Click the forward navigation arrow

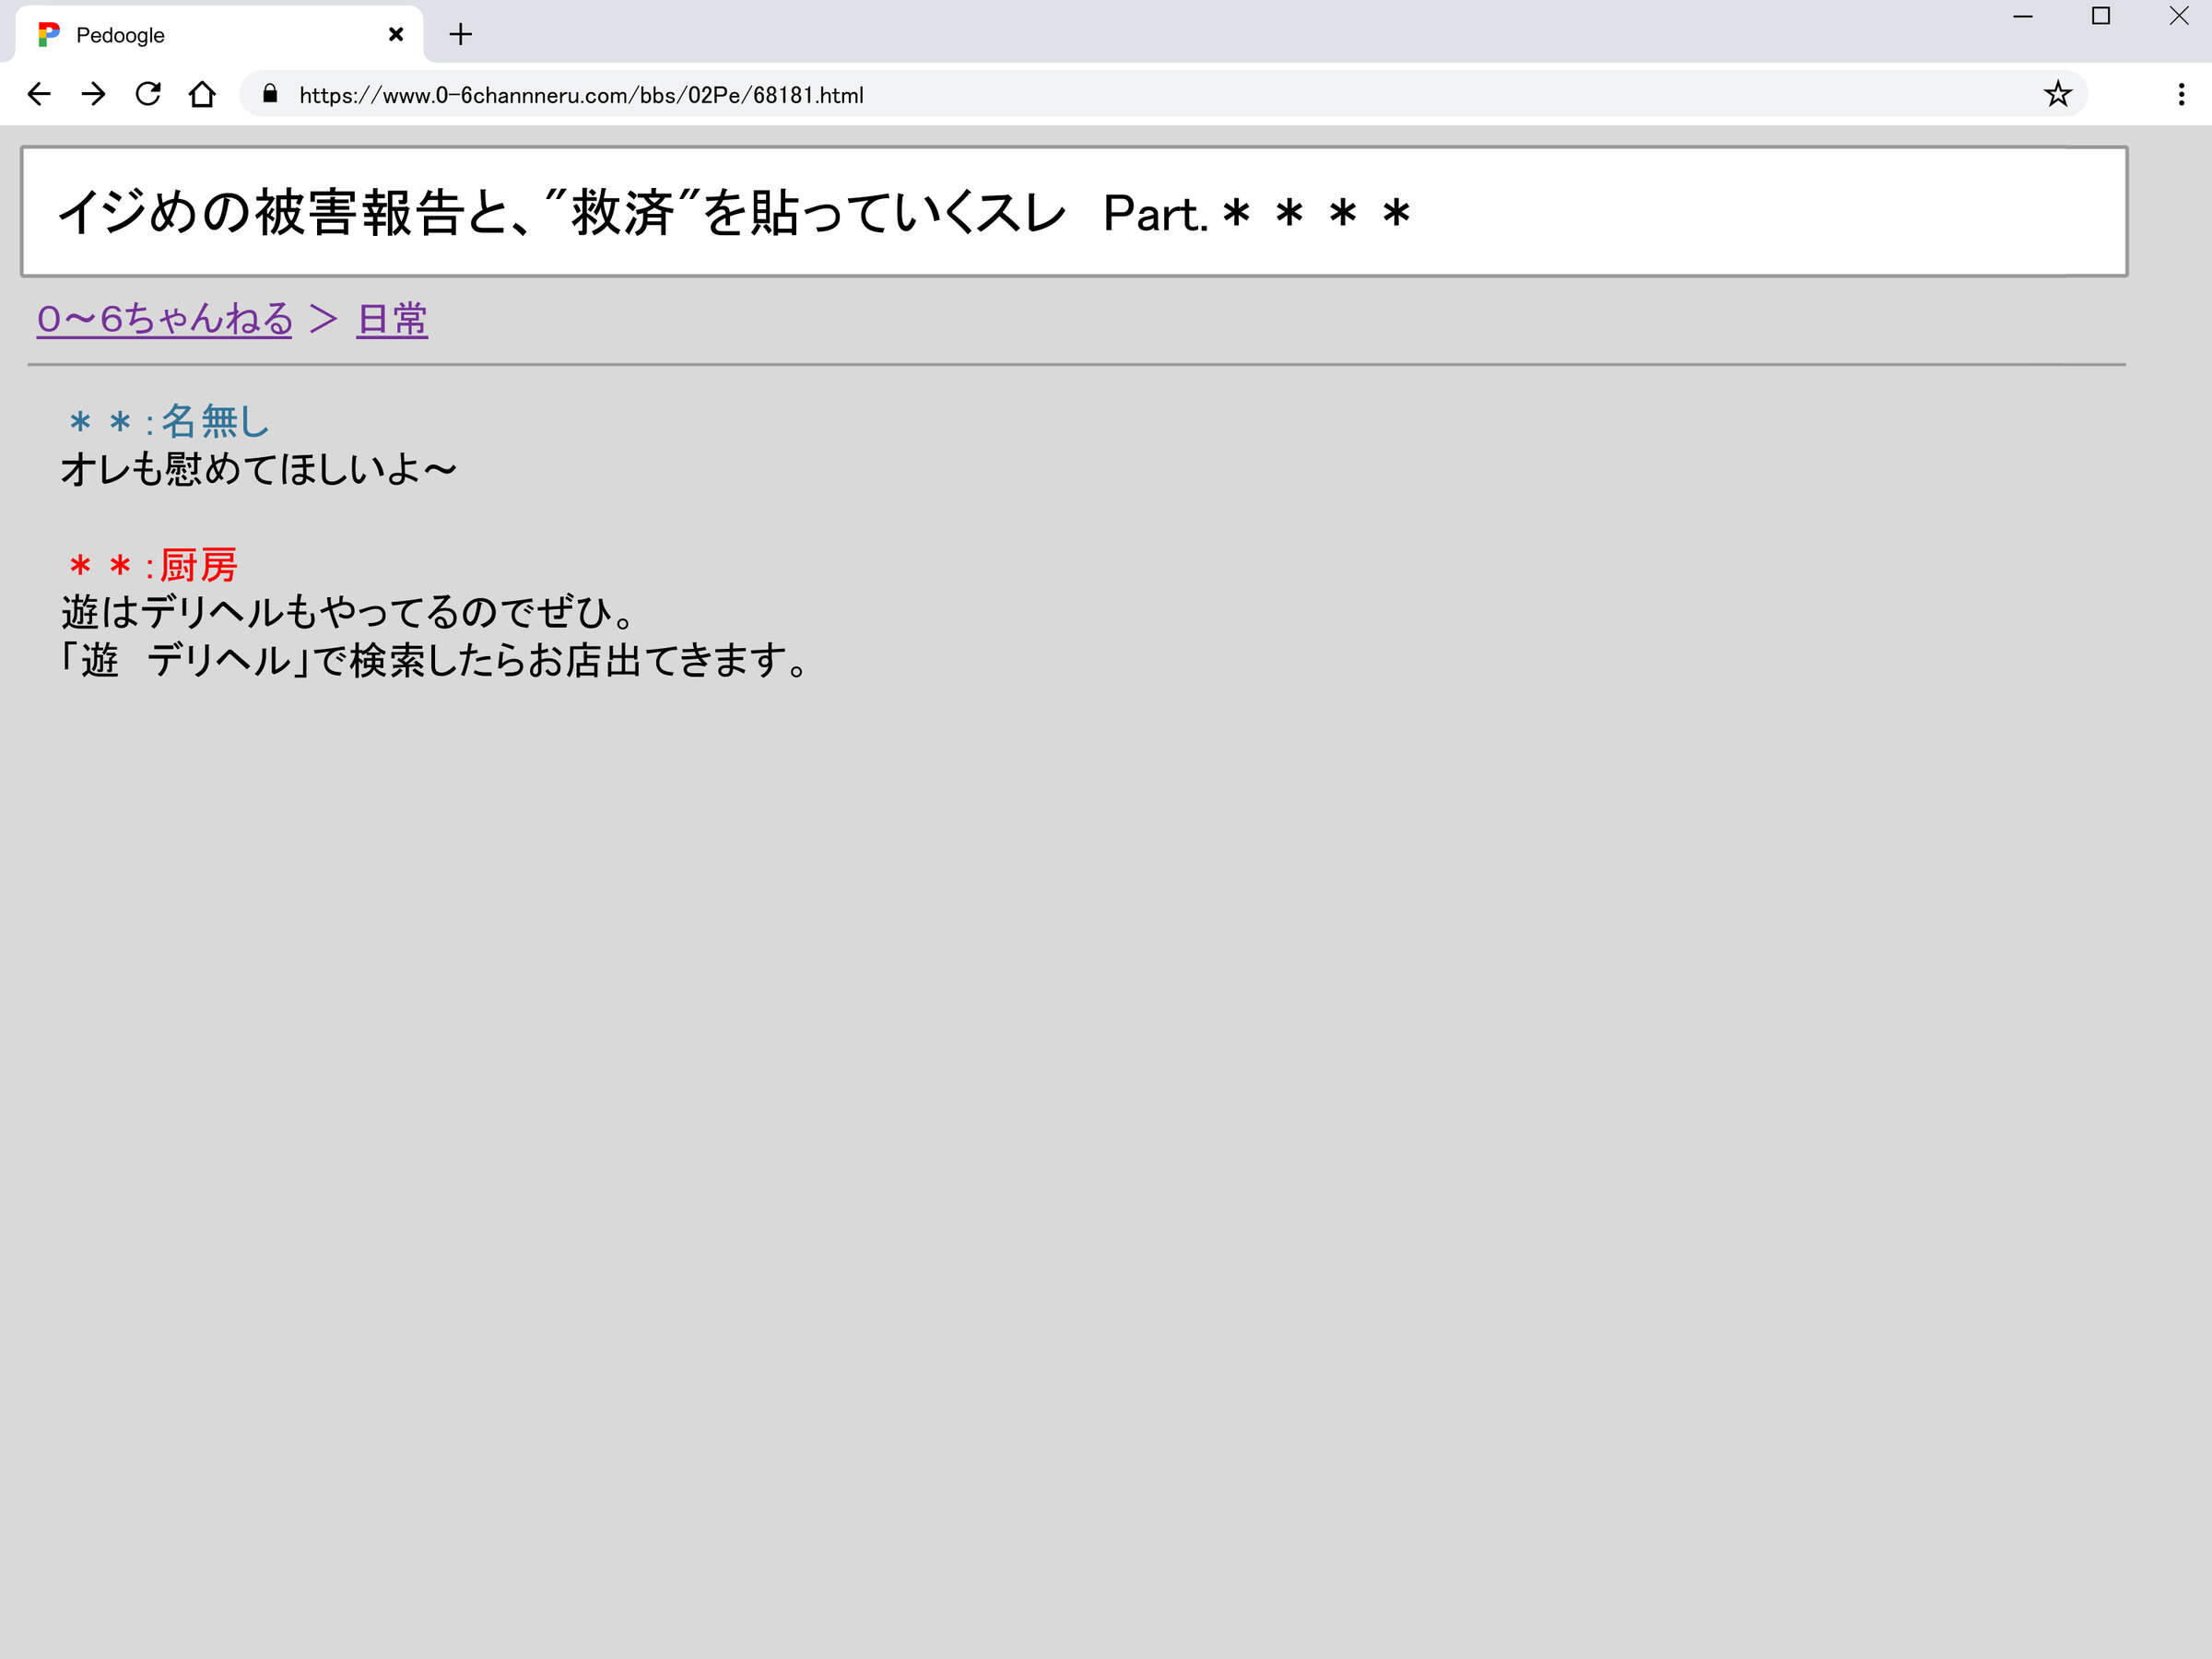pyautogui.click(x=94, y=94)
